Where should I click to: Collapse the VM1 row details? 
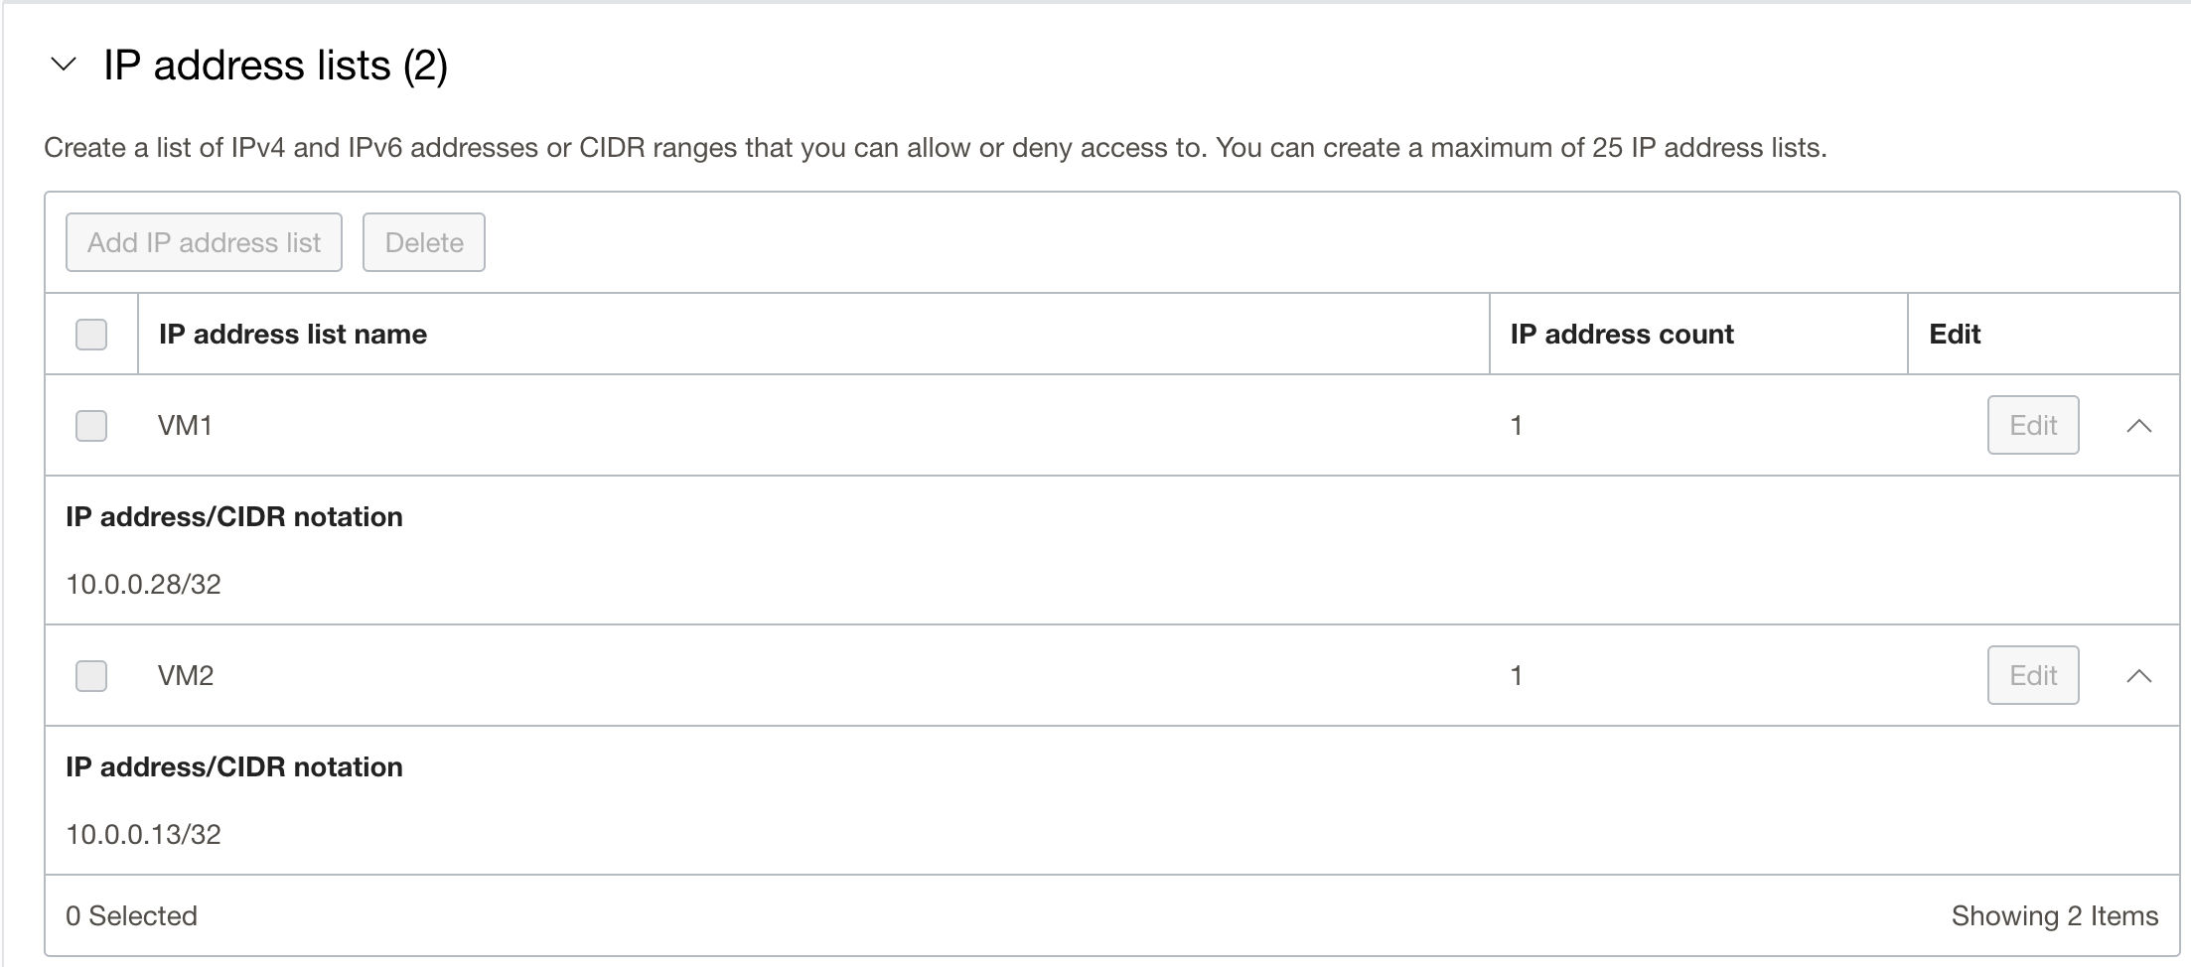tap(2140, 425)
